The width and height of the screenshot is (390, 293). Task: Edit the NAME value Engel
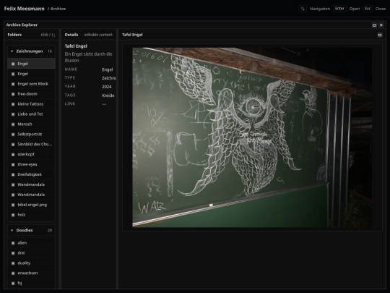click(108, 69)
